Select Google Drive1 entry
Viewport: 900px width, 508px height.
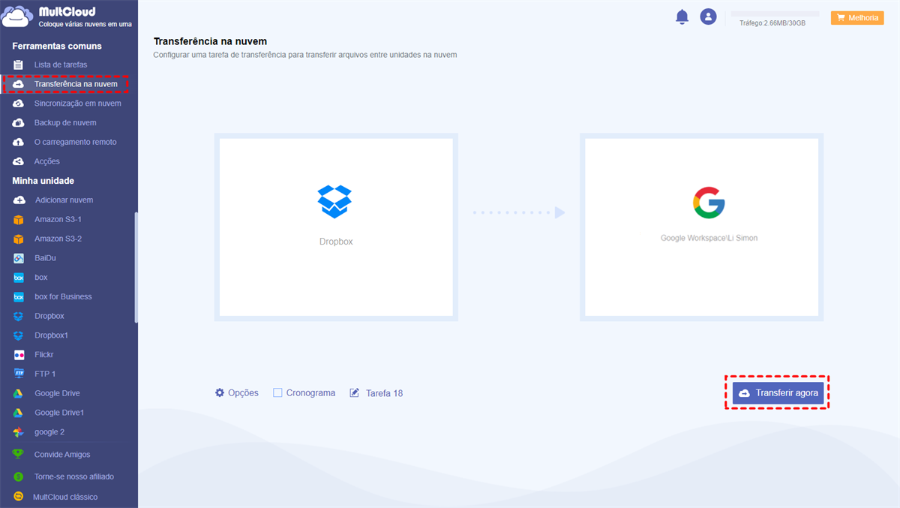coord(59,413)
